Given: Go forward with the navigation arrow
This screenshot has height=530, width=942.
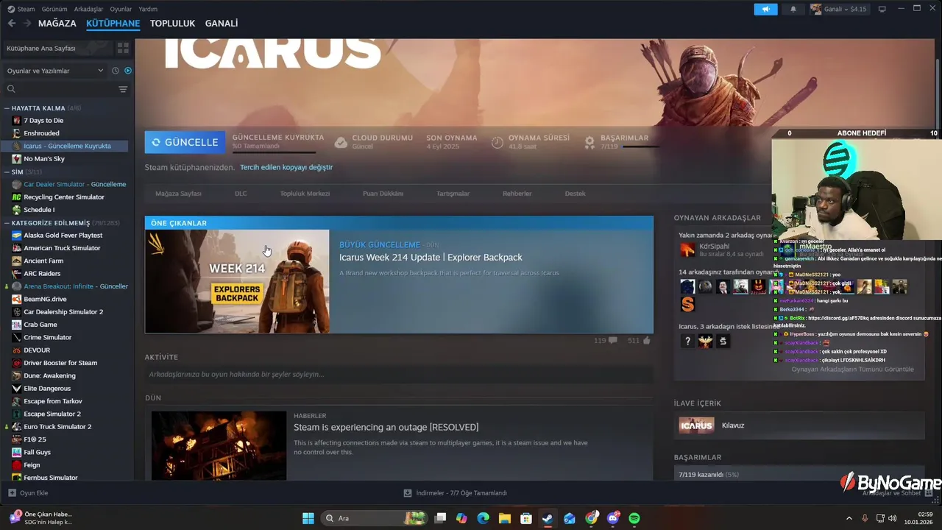Looking at the screenshot, I should click(27, 24).
